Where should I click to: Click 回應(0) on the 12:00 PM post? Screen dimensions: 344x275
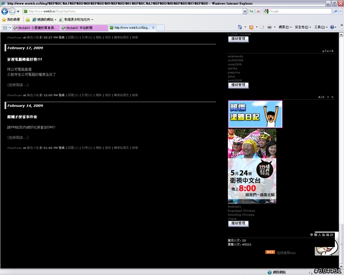pos(73,95)
